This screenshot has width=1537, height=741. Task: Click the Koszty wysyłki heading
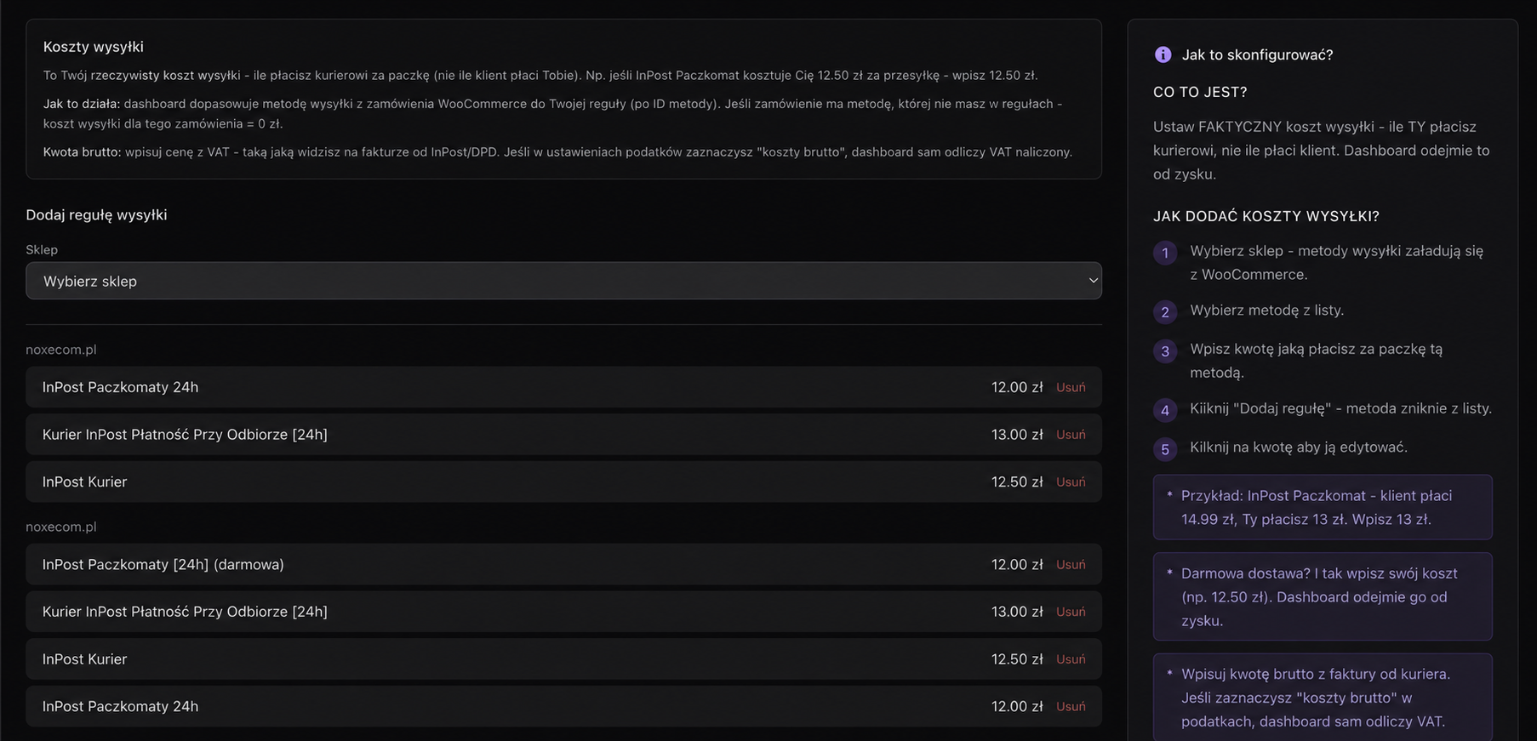click(93, 47)
